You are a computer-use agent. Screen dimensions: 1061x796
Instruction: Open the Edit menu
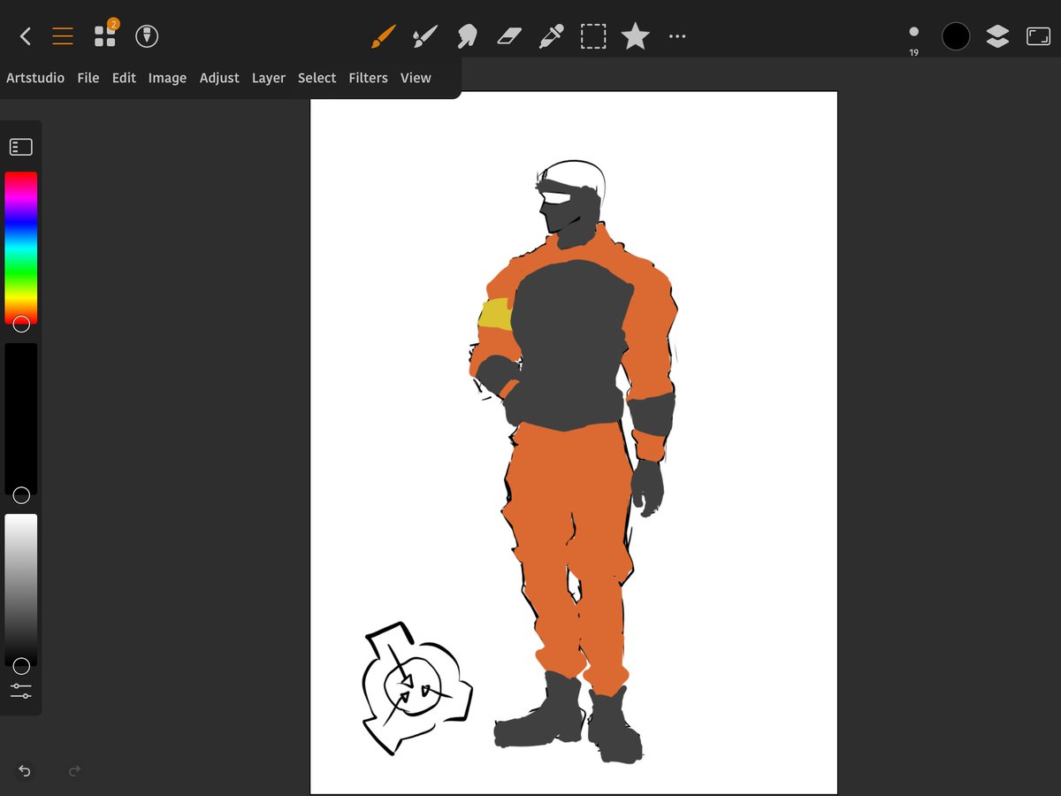pyautogui.click(x=124, y=78)
